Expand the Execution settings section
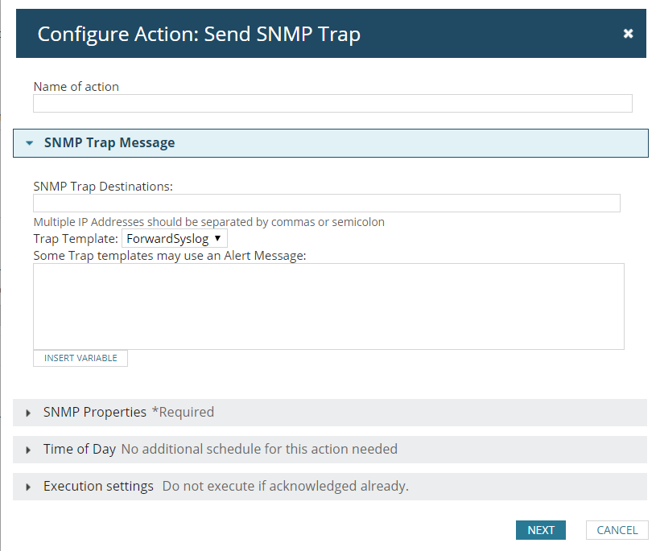This screenshot has width=656, height=551. 330,487
